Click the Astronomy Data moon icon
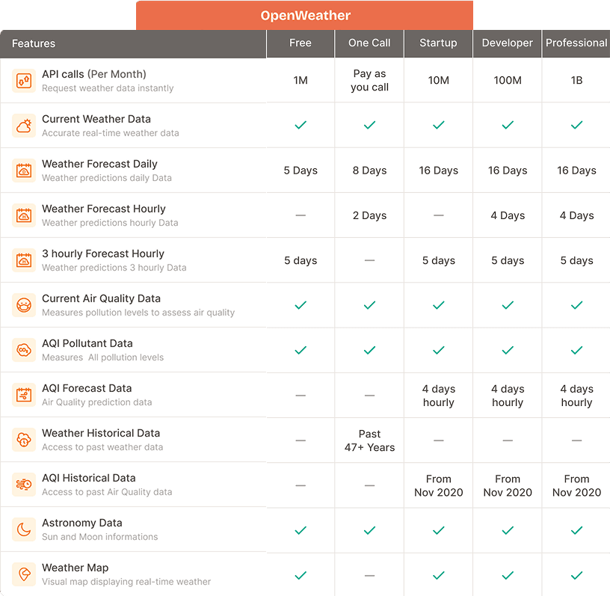The width and height of the screenshot is (610, 596). click(24, 529)
